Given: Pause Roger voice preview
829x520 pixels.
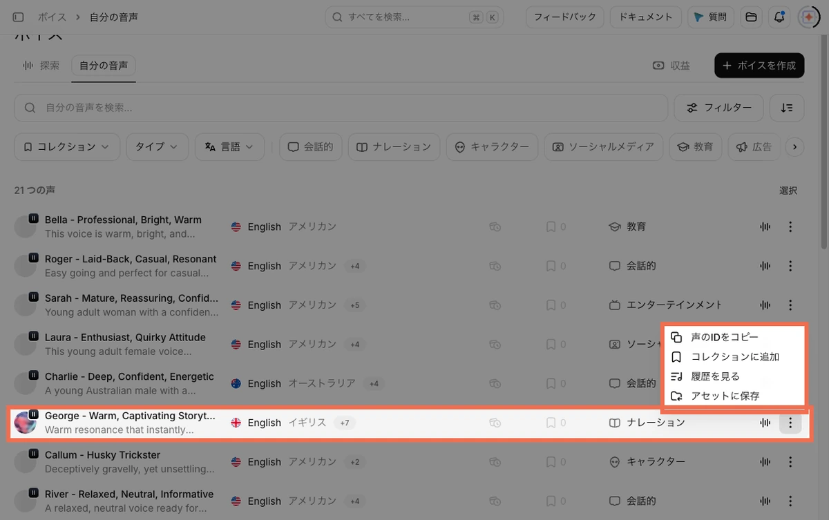Looking at the screenshot, I should [x=33, y=258].
